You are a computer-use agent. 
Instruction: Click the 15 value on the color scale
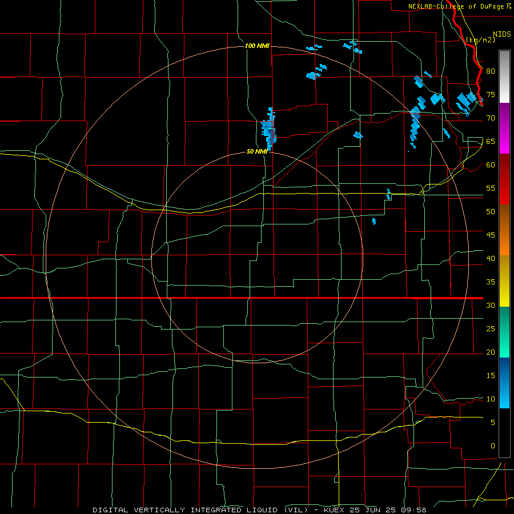[491, 376]
